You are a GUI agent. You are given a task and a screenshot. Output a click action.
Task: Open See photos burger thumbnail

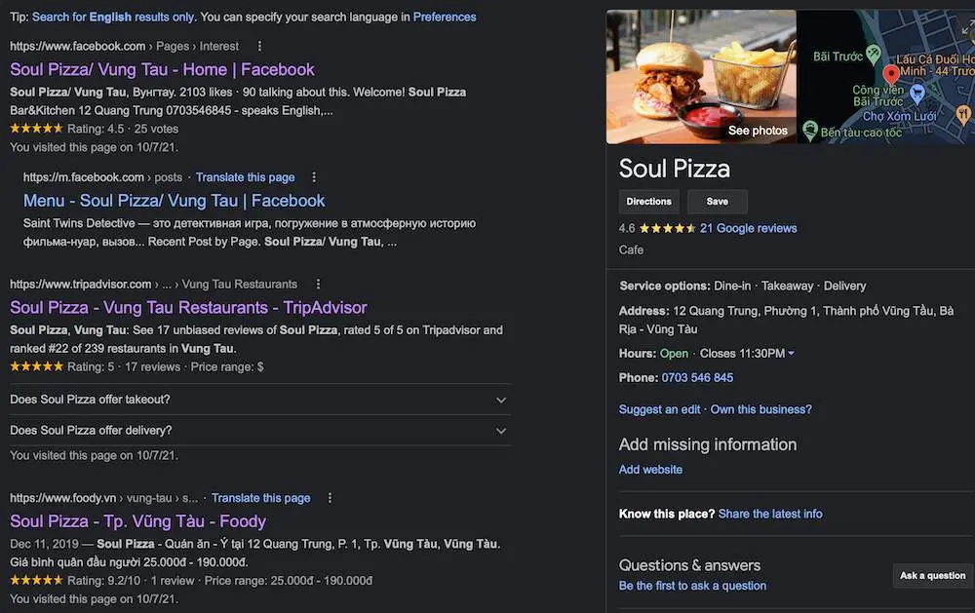[x=701, y=77]
